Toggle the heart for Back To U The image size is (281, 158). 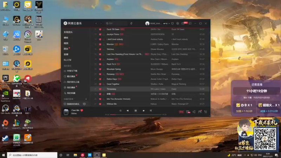click(x=100, y=64)
